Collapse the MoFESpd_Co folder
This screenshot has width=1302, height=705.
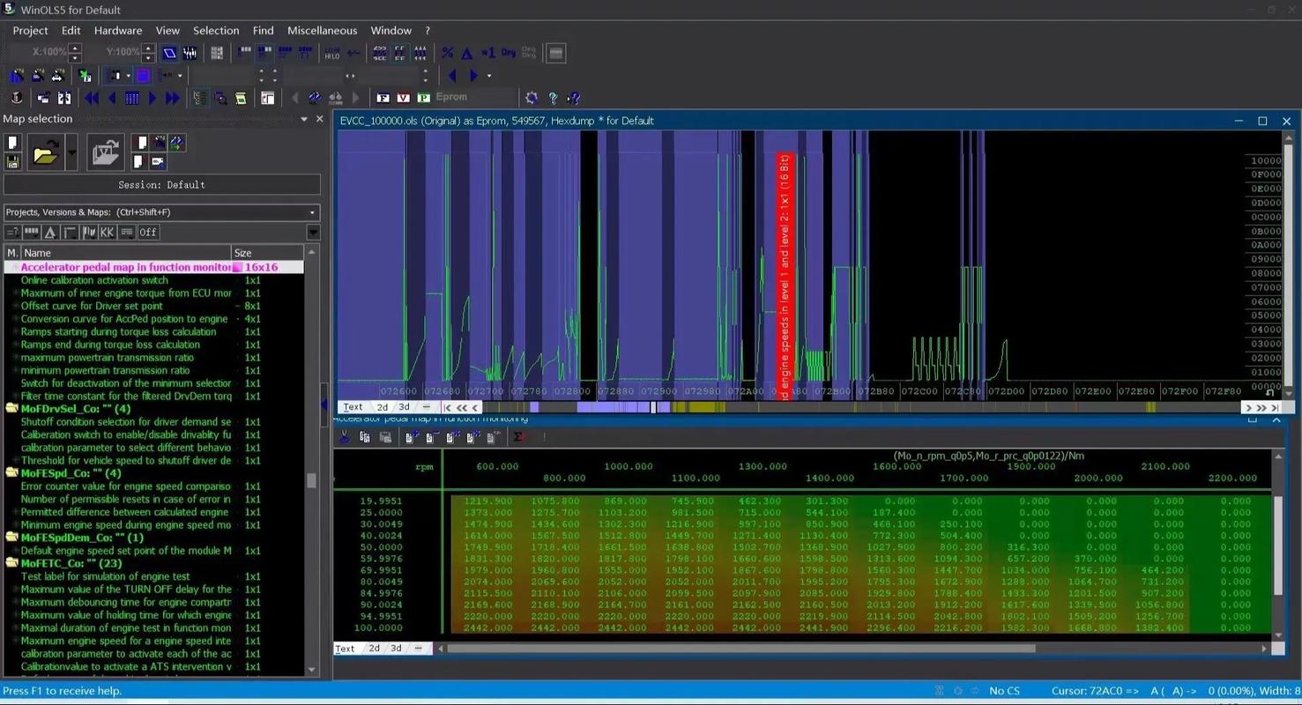(11, 473)
